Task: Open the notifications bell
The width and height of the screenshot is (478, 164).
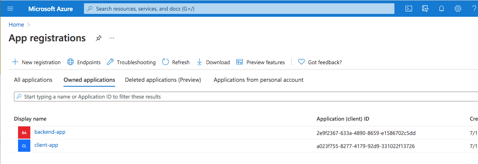Action: coord(442,9)
